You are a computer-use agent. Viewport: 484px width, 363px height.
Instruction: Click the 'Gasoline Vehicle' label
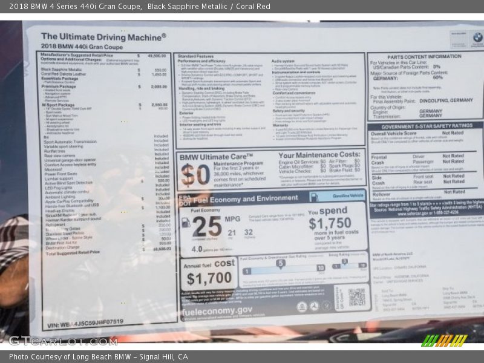pyautogui.click(x=347, y=195)
